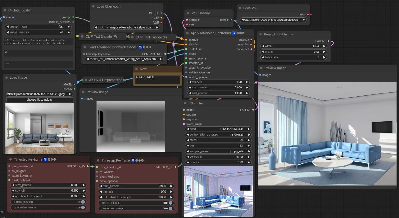Screen dimensions: 399x218
Task: Open the ckpt_name checkpoint dropdown
Action: (127, 27)
